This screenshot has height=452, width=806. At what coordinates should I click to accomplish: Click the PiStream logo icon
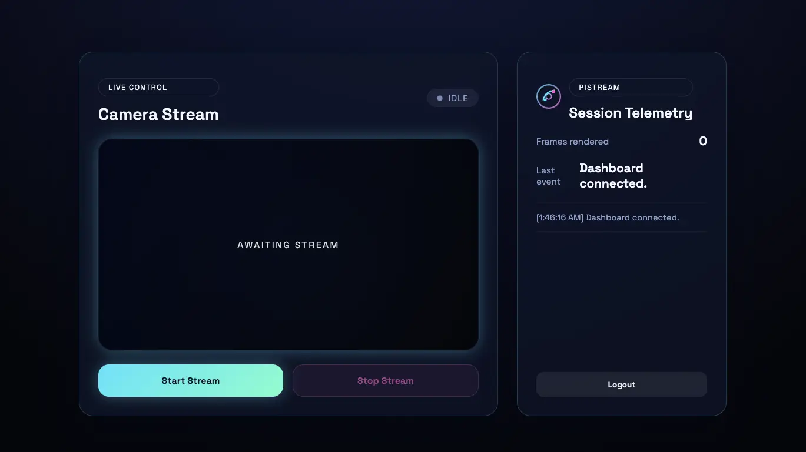pos(548,96)
